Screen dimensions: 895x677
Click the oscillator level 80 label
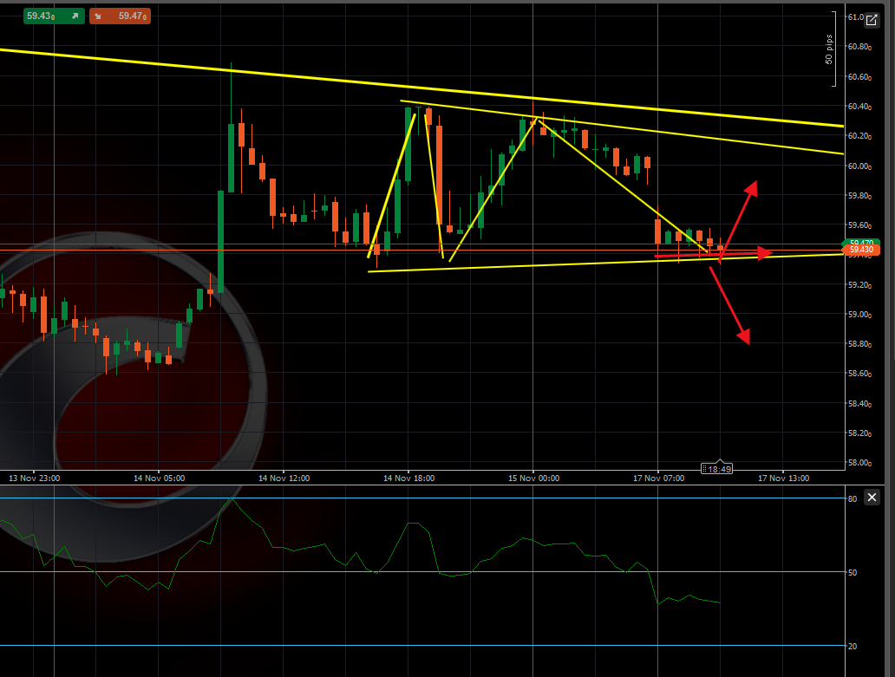click(853, 498)
